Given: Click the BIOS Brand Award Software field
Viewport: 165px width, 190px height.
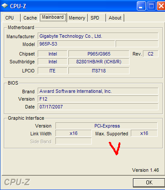Looking at the screenshot, I should tap(98, 91).
